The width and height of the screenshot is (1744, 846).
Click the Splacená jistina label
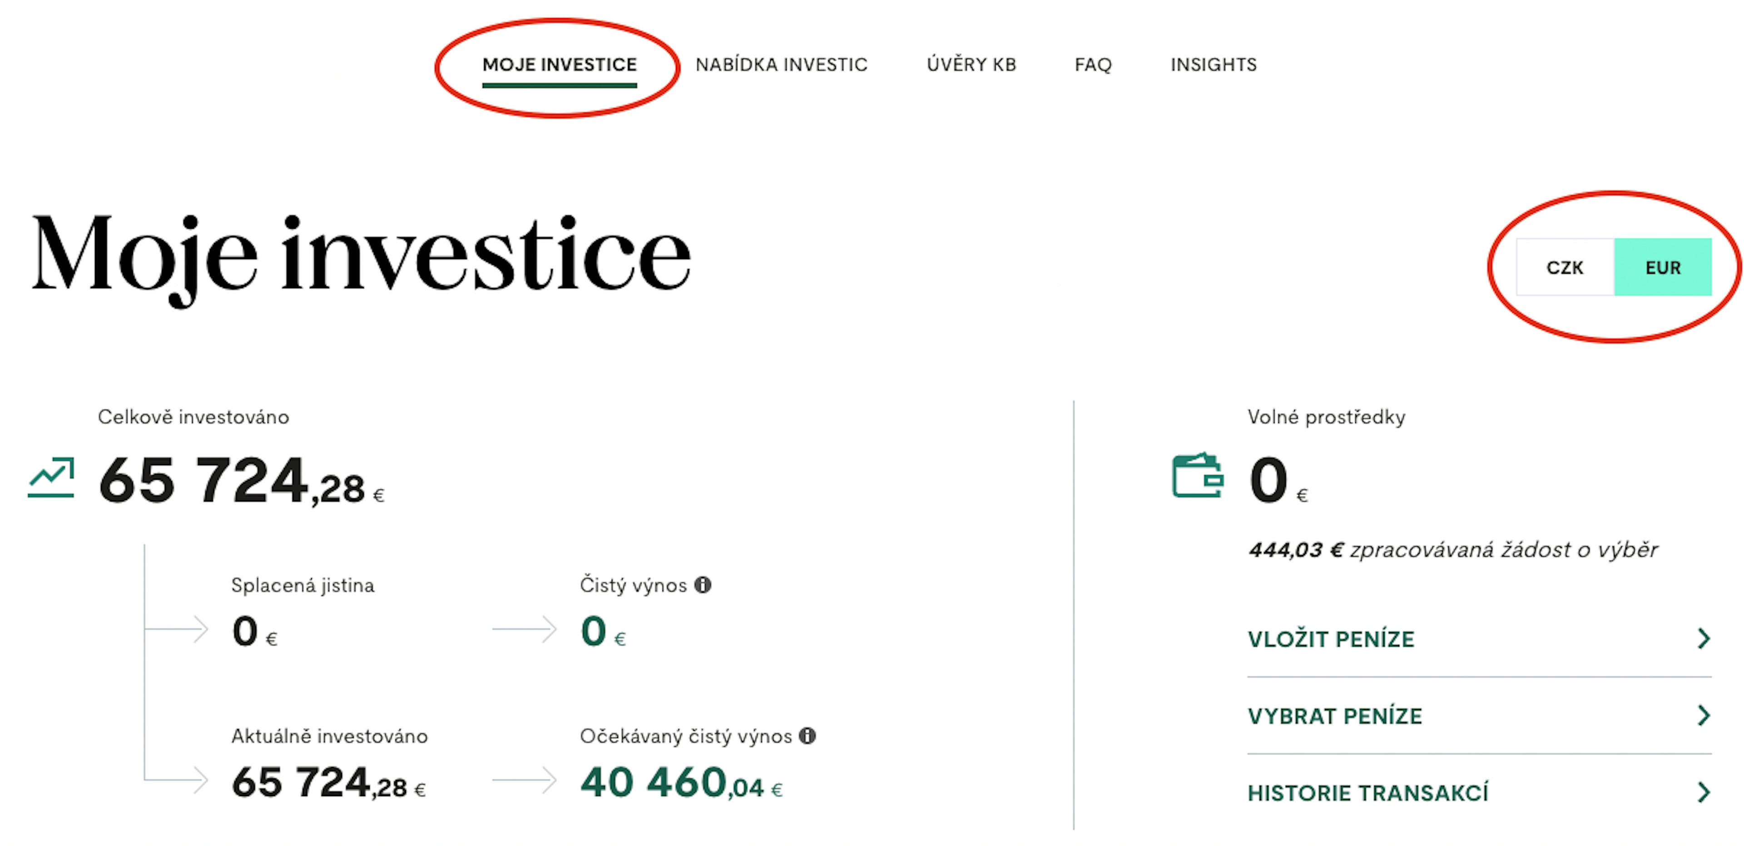coord(302,585)
